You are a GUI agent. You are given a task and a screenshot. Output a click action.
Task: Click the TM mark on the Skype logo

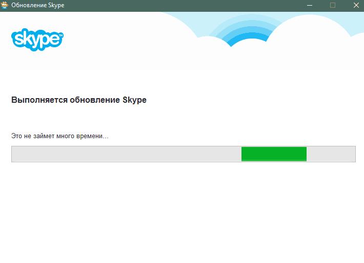click(61, 36)
